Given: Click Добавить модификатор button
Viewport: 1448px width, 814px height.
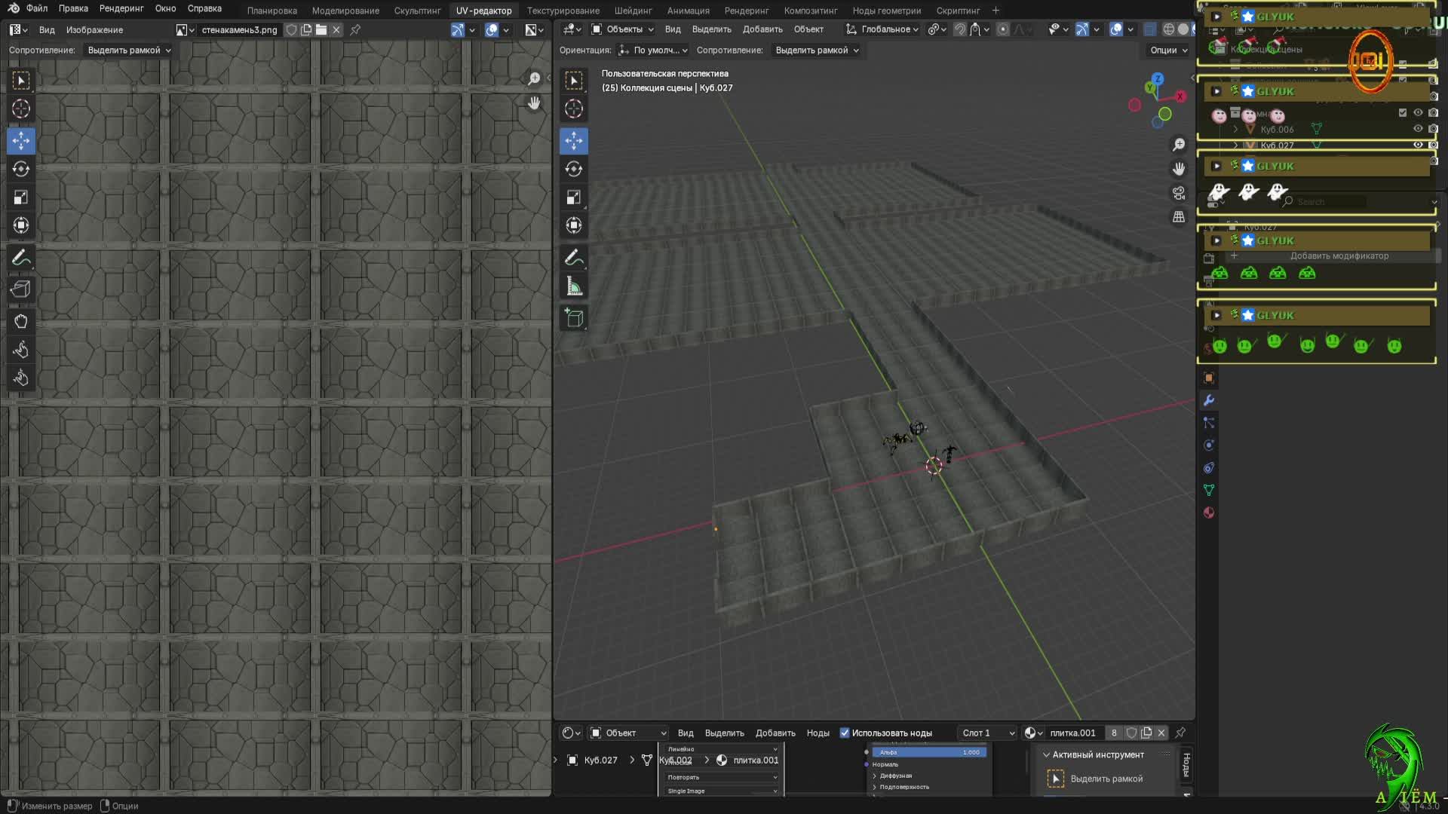Looking at the screenshot, I should click(x=1339, y=256).
